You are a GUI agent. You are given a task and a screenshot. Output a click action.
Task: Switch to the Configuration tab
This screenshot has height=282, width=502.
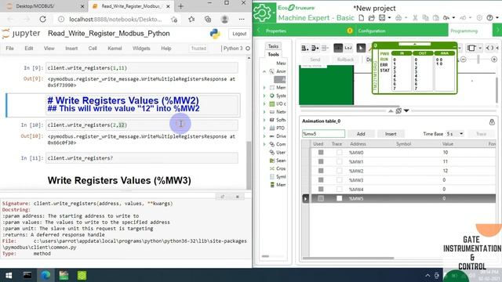(402, 31)
